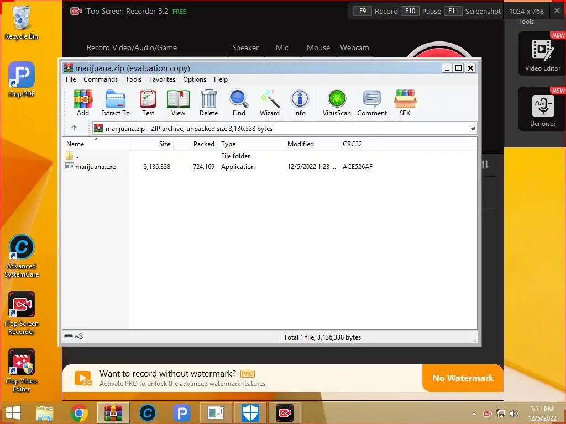Toggle the Speaker option in iTop recorder
Image resolution: width=566 pixels, height=424 pixels.
point(245,47)
